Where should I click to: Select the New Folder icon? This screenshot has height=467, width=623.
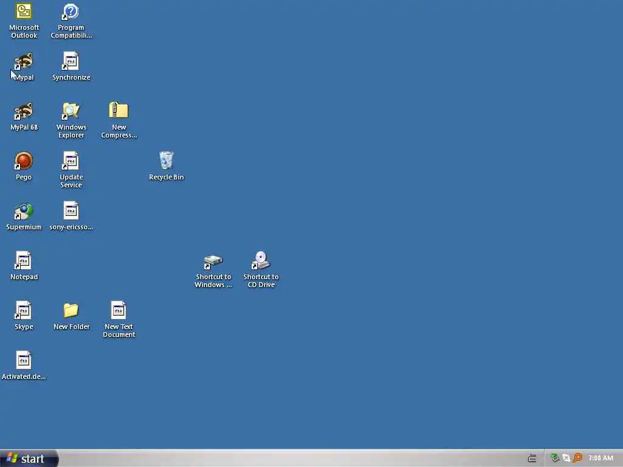coord(71,311)
